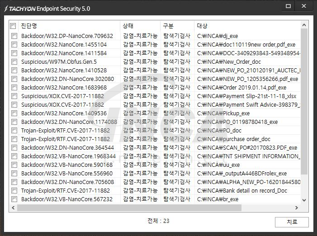Click path C:\INCA\New_Order_doc
The width and height of the screenshot is (317, 236).
coord(229,61)
